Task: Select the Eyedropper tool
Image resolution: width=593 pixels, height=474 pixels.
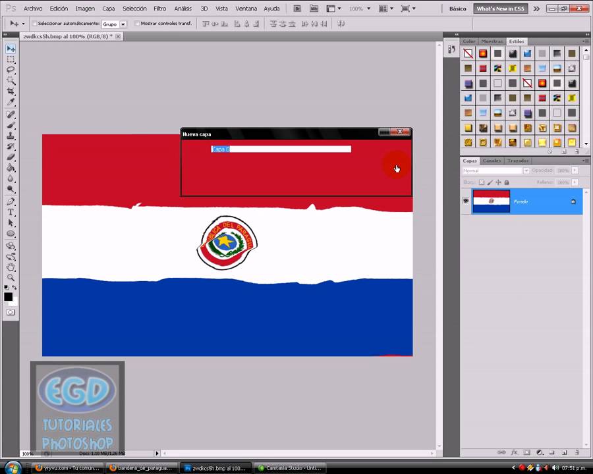Action: (x=11, y=102)
